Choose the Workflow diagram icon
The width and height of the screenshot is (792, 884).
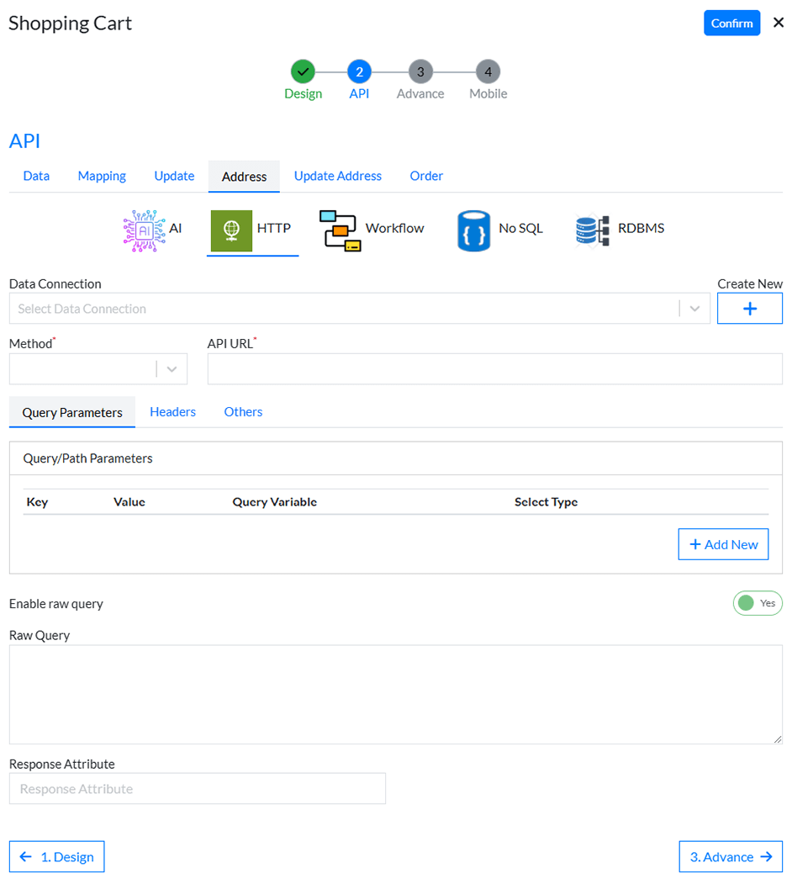tap(341, 230)
